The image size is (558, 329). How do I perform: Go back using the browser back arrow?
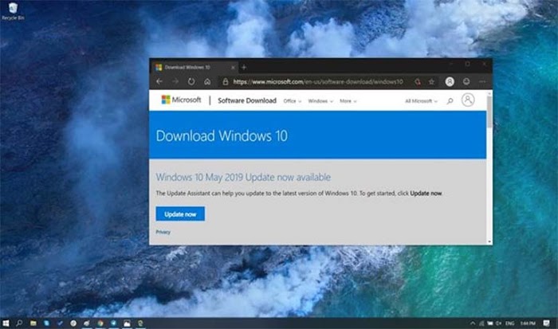(159, 81)
